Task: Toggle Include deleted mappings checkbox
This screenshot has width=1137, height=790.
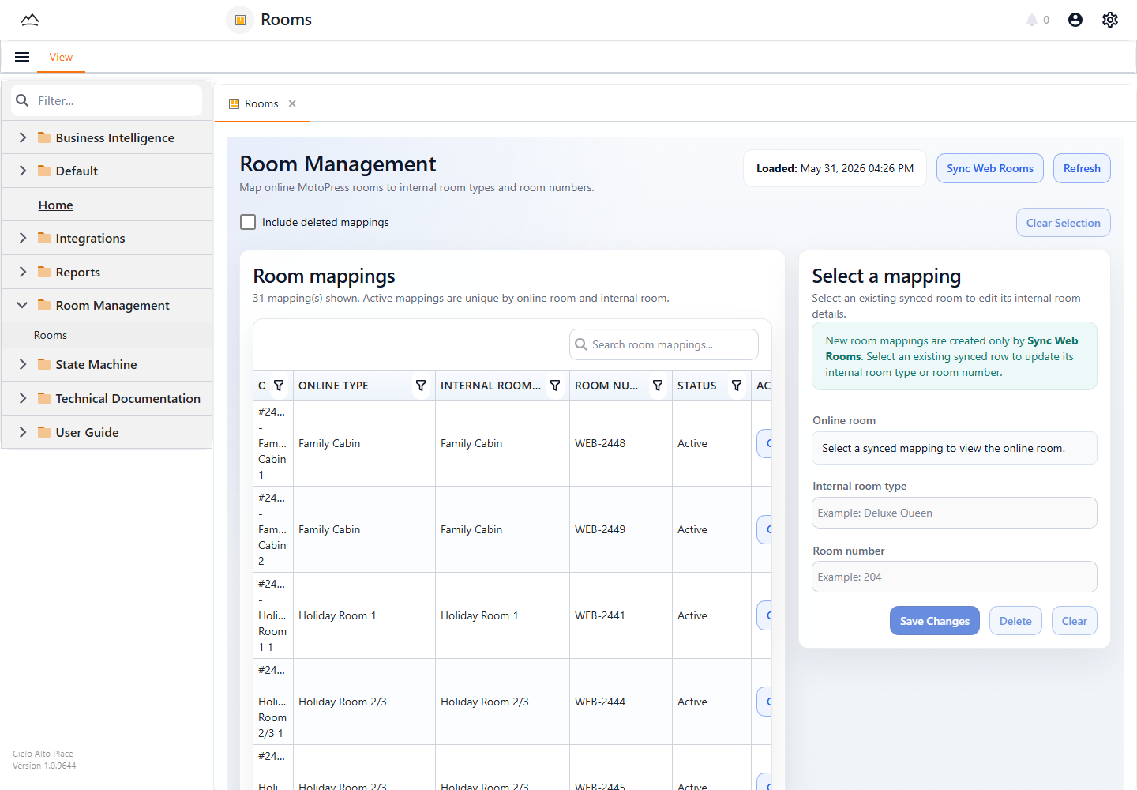Action: [x=248, y=222]
